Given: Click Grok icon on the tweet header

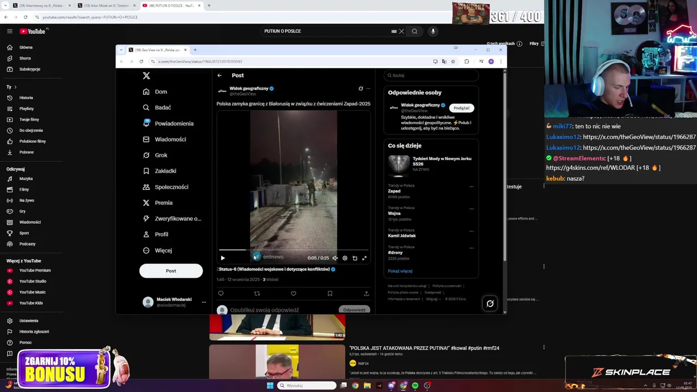Looking at the screenshot, I should 360,88.
